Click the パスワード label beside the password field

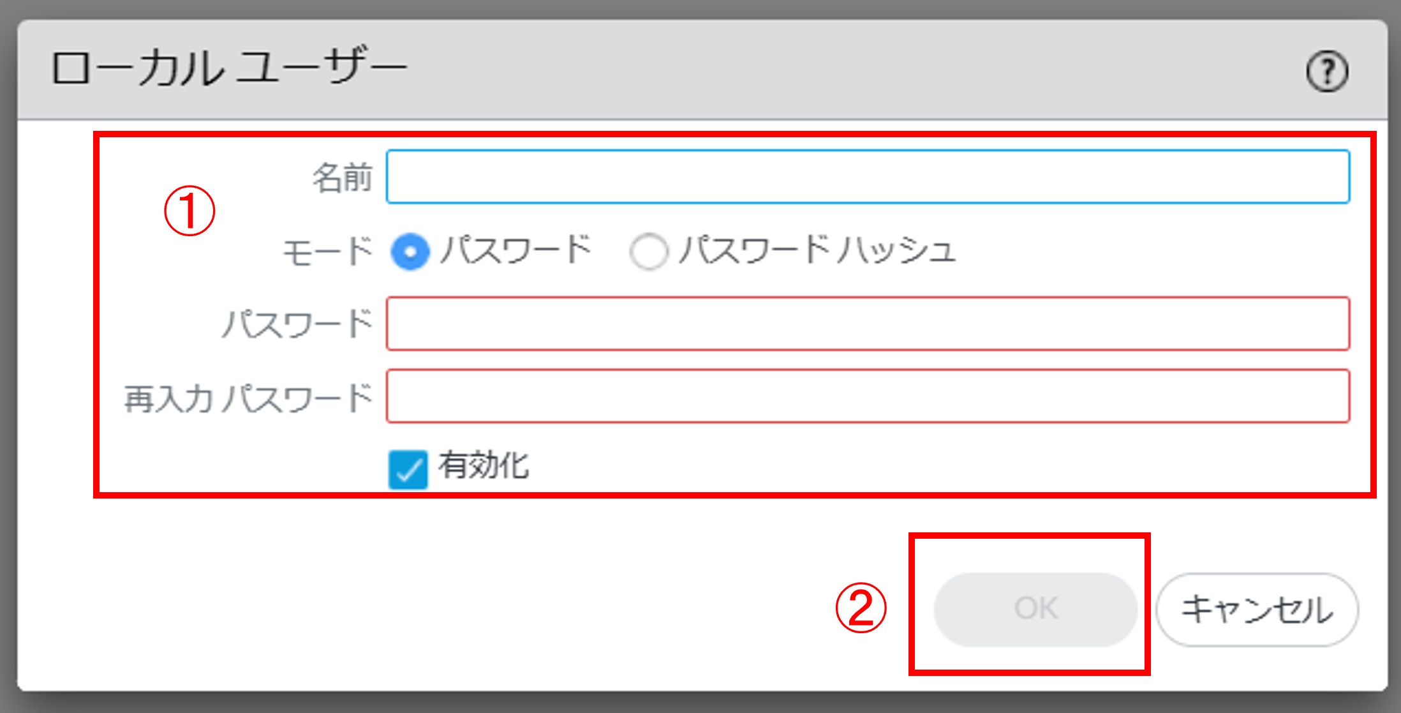pyautogui.click(x=297, y=324)
